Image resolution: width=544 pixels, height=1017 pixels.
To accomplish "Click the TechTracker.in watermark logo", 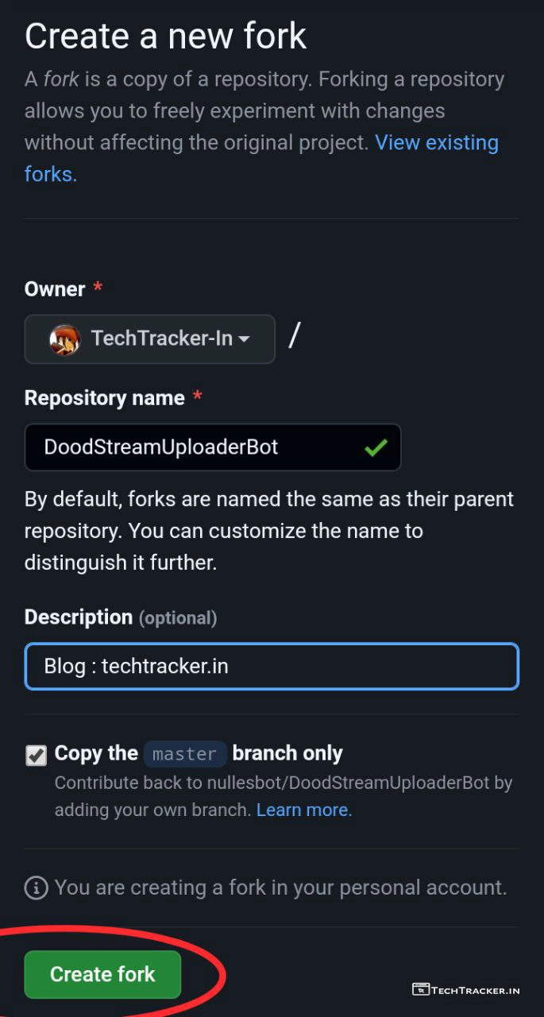I will tap(466, 989).
